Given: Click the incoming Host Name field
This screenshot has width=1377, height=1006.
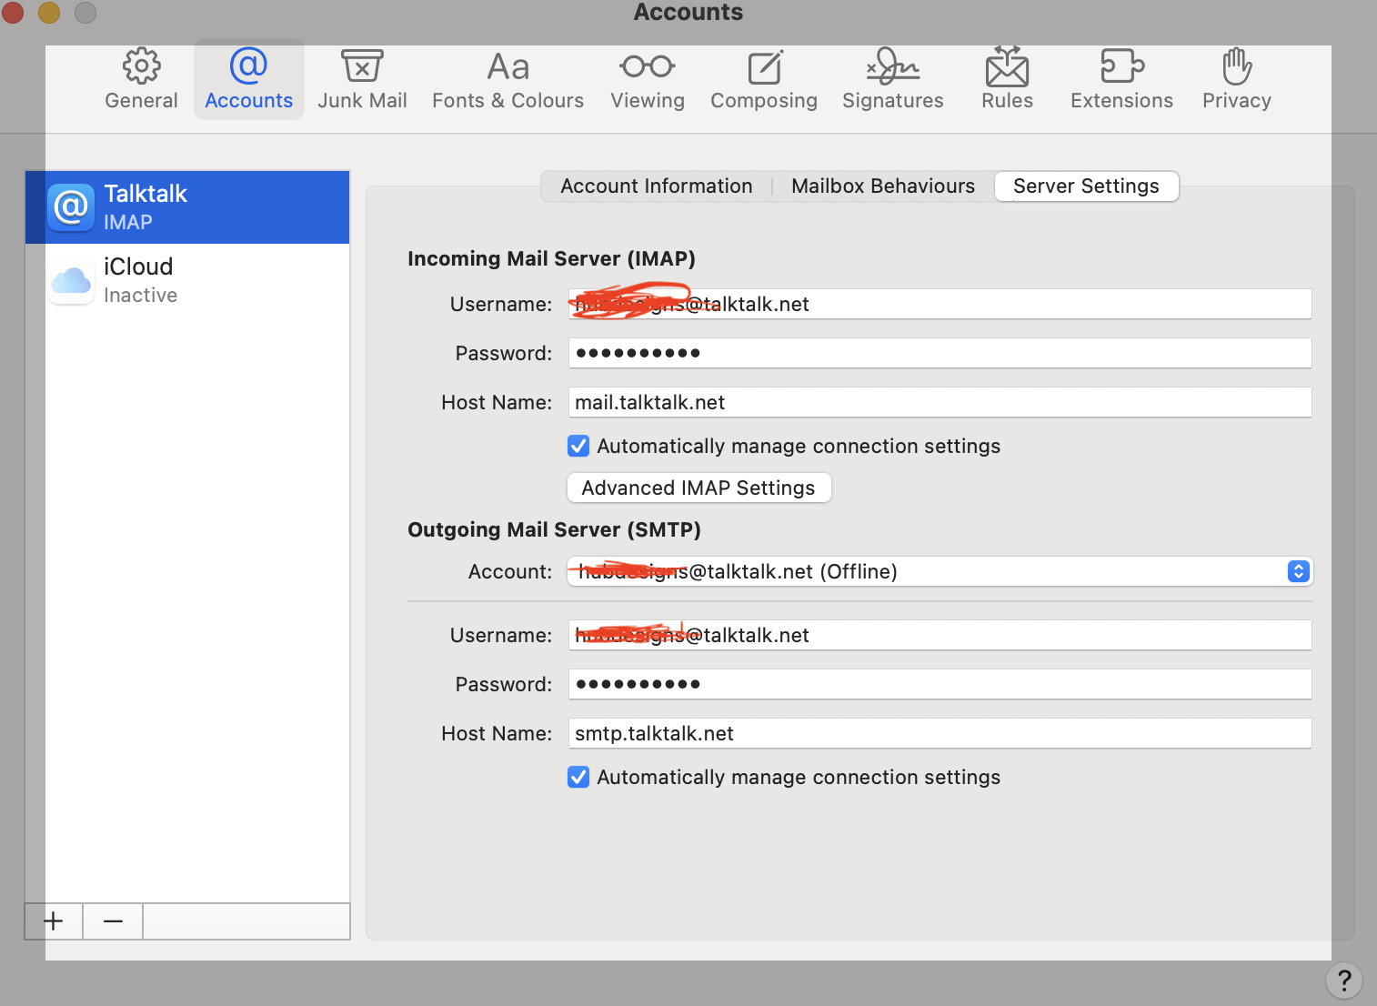Looking at the screenshot, I should (x=940, y=402).
